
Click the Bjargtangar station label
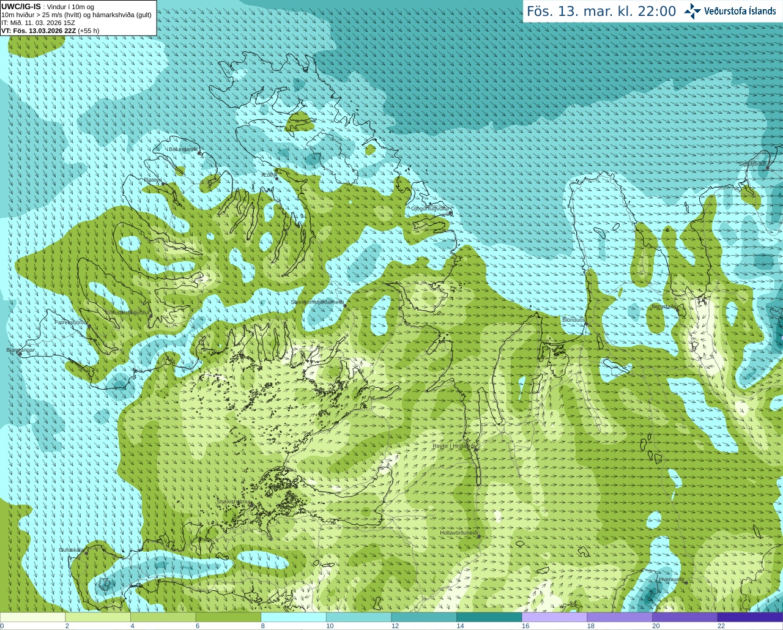(x=21, y=350)
